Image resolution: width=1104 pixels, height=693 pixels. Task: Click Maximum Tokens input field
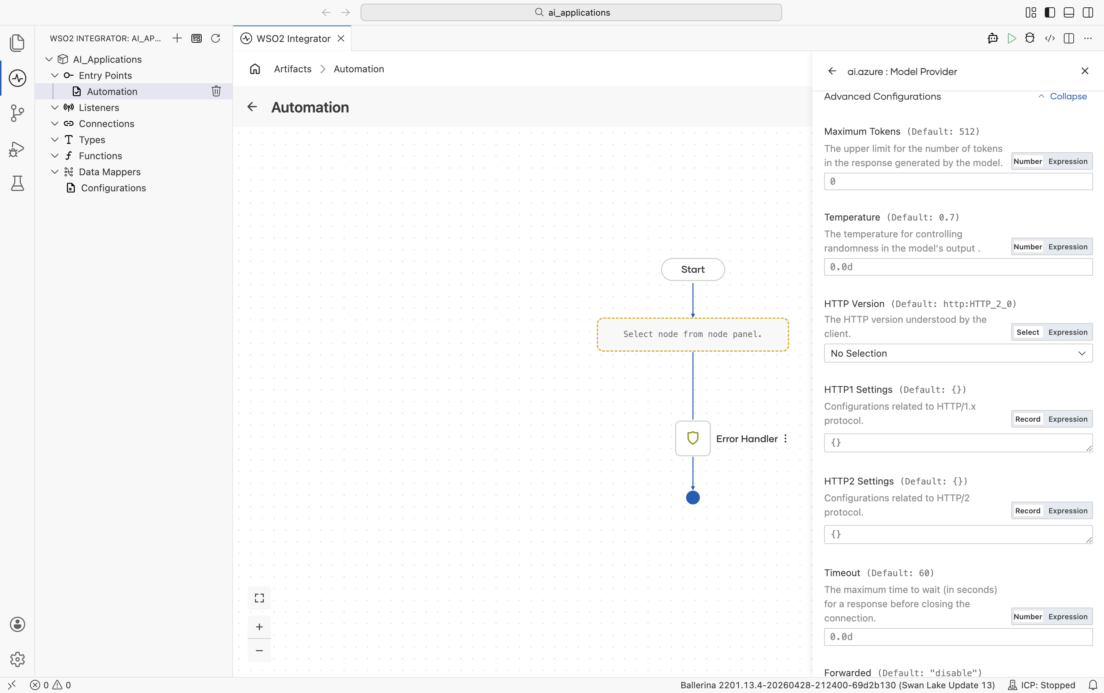point(958,181)
